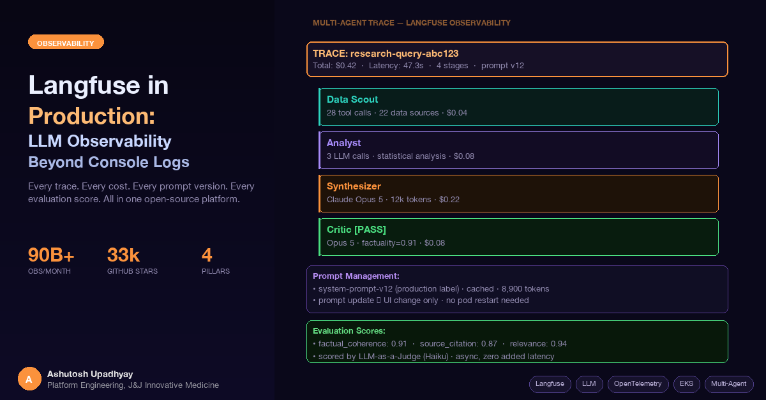This screenshot has width=766, height=400.
Task: Click the PILLARS label
Action: click(216, 271)
